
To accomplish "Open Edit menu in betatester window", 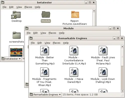I will click(x=11, y=7).
